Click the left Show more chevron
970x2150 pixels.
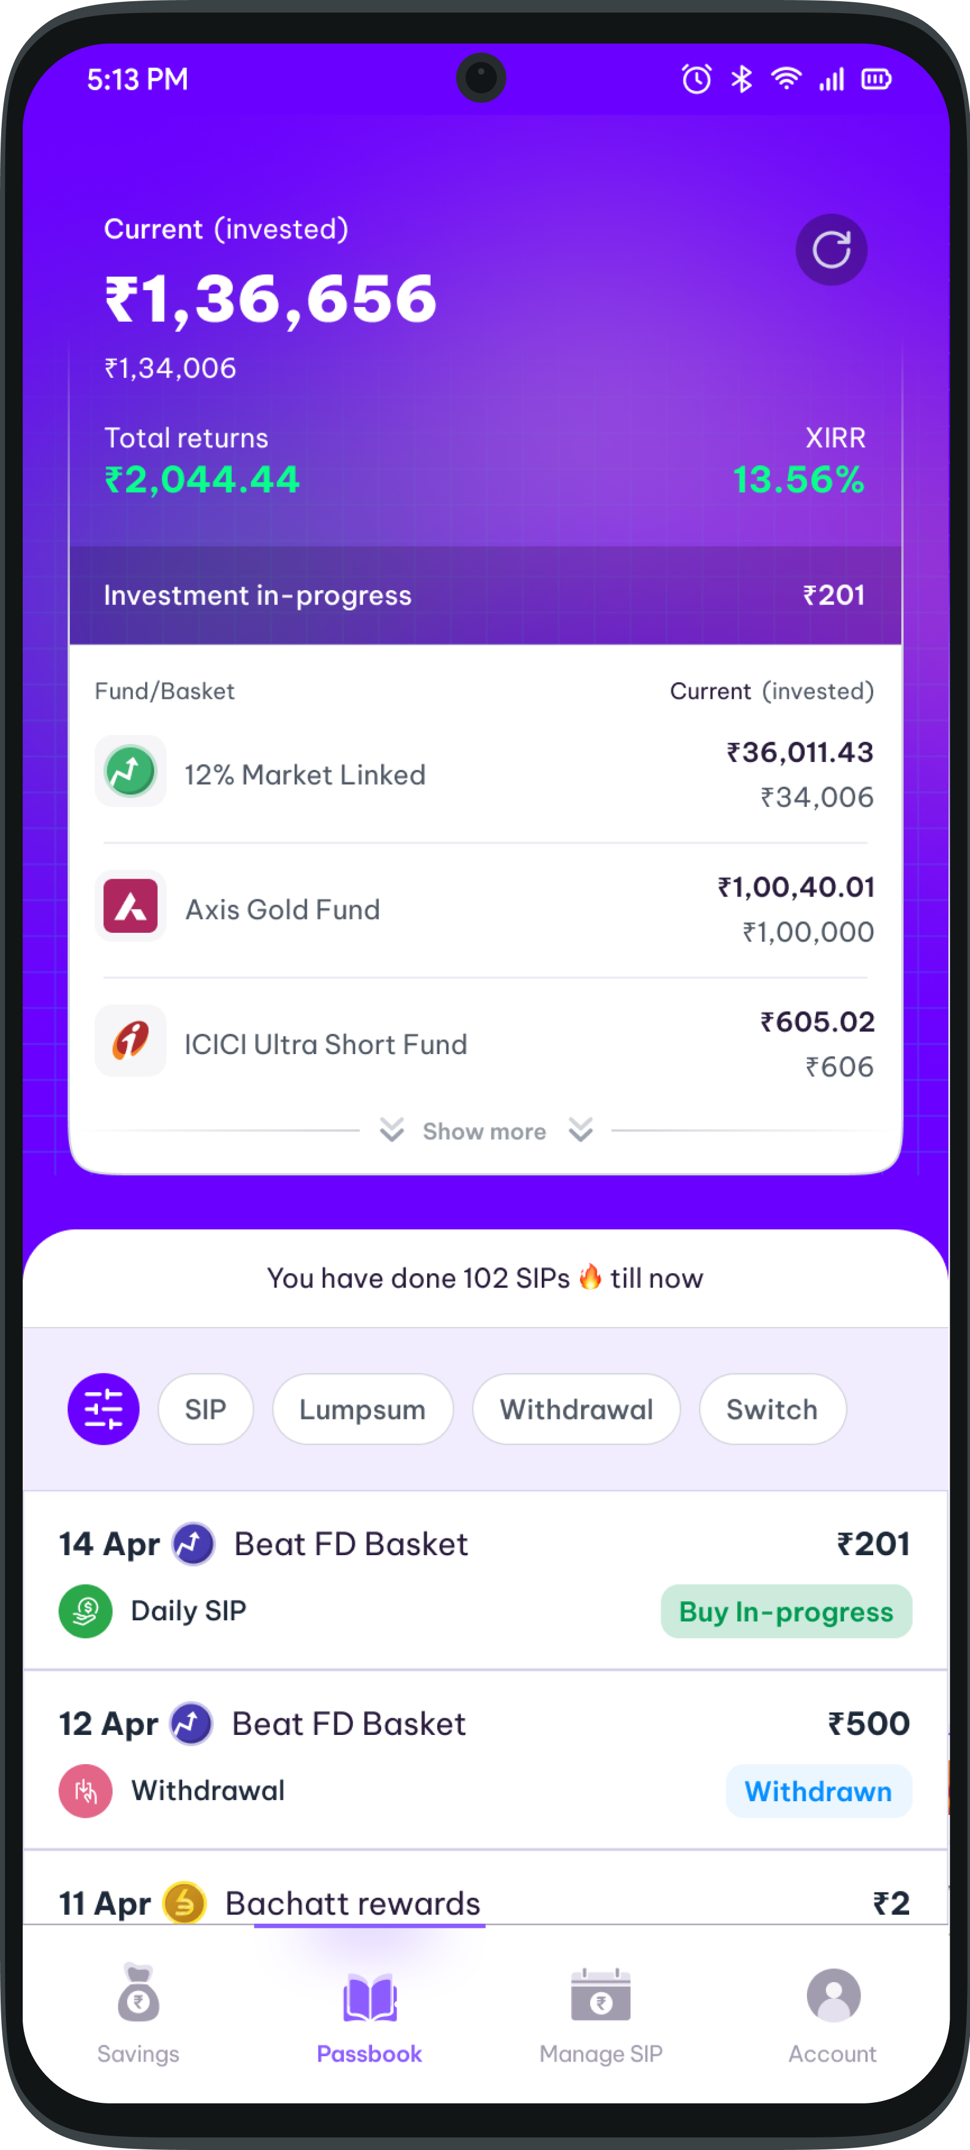pos(391,1130)
